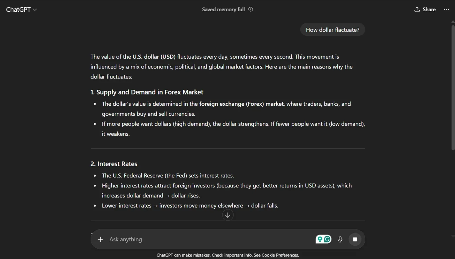Image resolution: width=455 pixels, height=259 pixels.
Task: Select the "How dollar flactuate?" message bubble
Action: click(x=332, y=30)
